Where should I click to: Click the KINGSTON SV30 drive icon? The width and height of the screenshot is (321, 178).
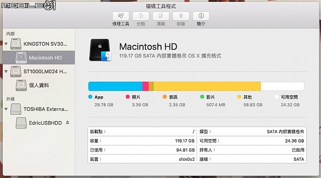(16, 44)
